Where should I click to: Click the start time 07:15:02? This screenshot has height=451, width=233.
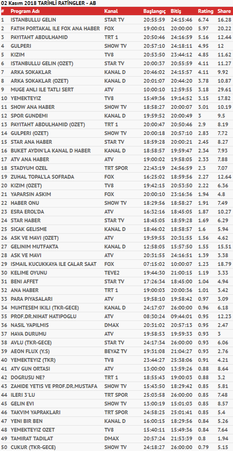(154, 264)
